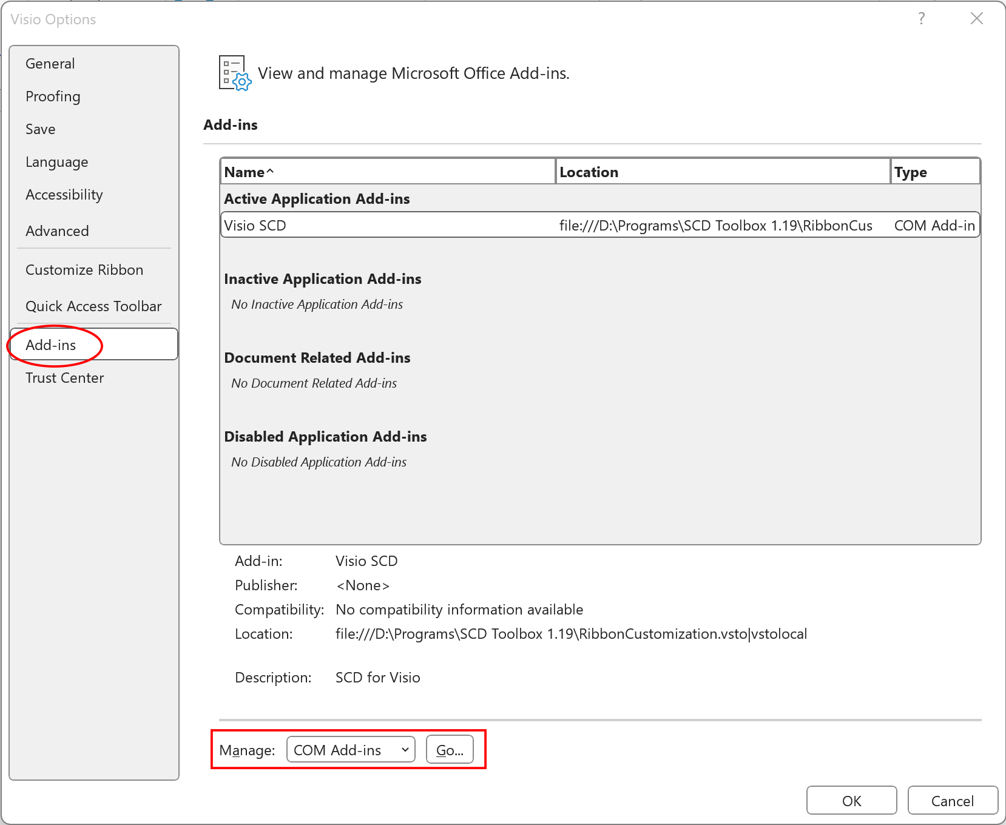Close the Visio Options dialog
1006x825 pixels.
pyautogui.click(x=977, y=18)
